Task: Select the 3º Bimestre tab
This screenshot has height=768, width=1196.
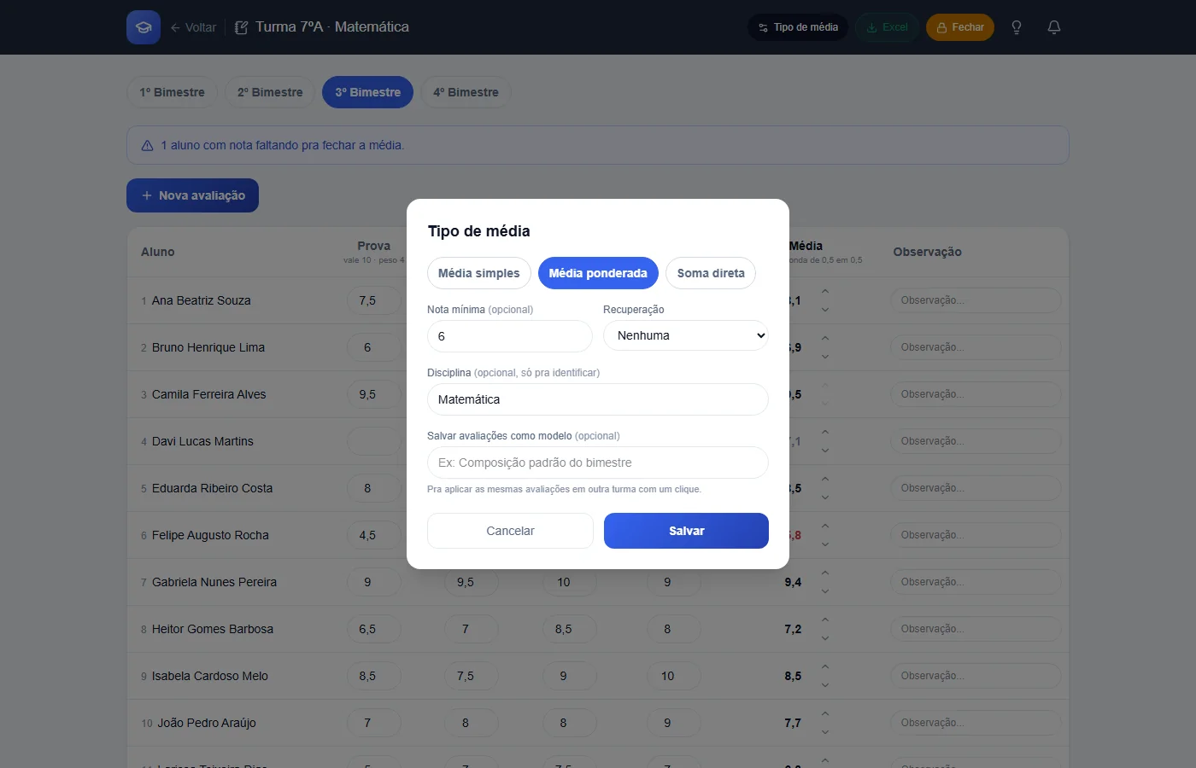Action: click(368, 92)
